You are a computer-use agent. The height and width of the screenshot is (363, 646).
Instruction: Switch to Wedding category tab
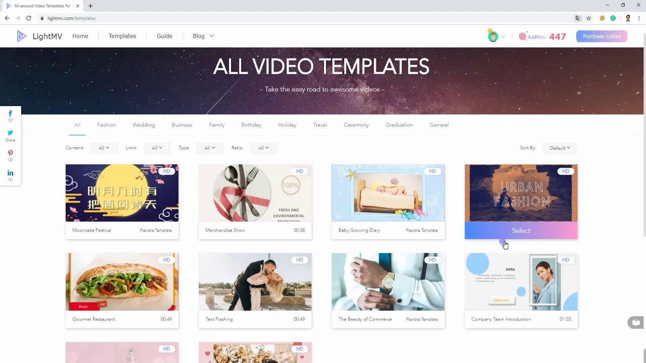click(144, 125)
